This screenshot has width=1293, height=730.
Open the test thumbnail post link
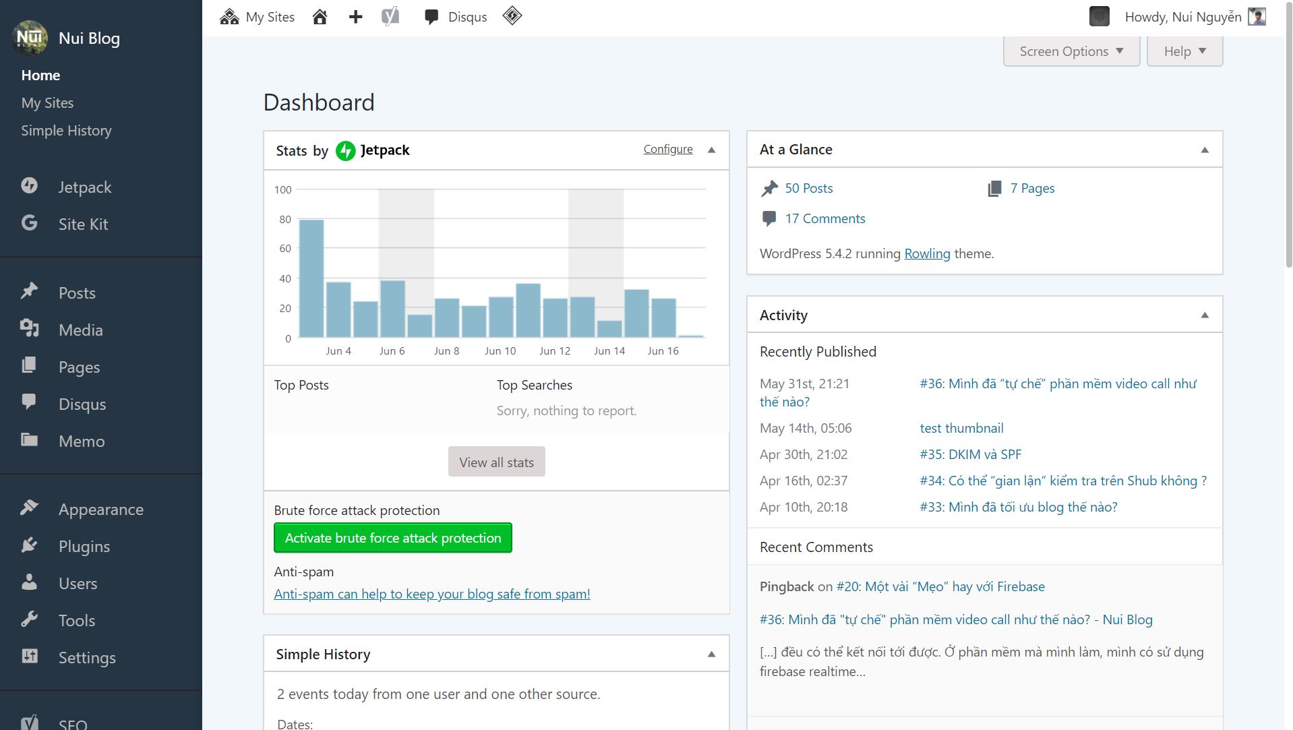click(x=961, y=428)
